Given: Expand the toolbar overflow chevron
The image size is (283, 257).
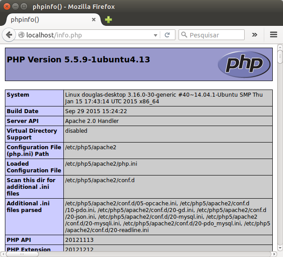Looking at the screenshot, I should coord(254,35).
